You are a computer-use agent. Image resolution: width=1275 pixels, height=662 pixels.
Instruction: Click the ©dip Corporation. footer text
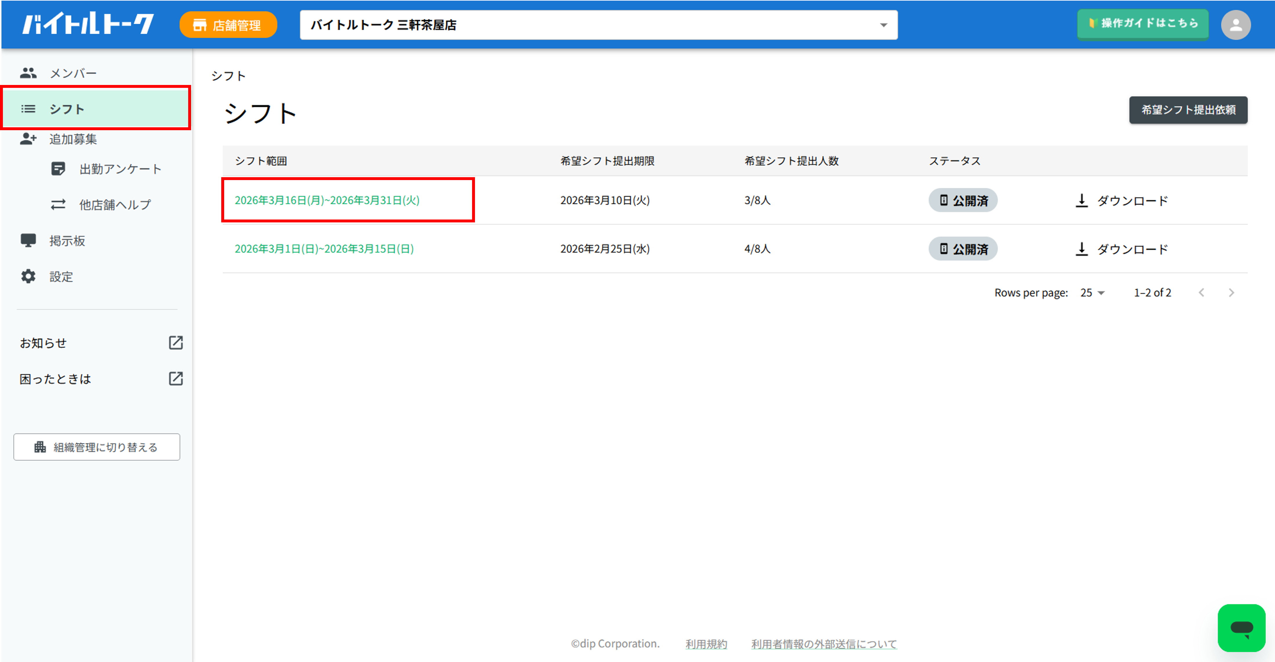pyautogui.click(x=615, y=644)
